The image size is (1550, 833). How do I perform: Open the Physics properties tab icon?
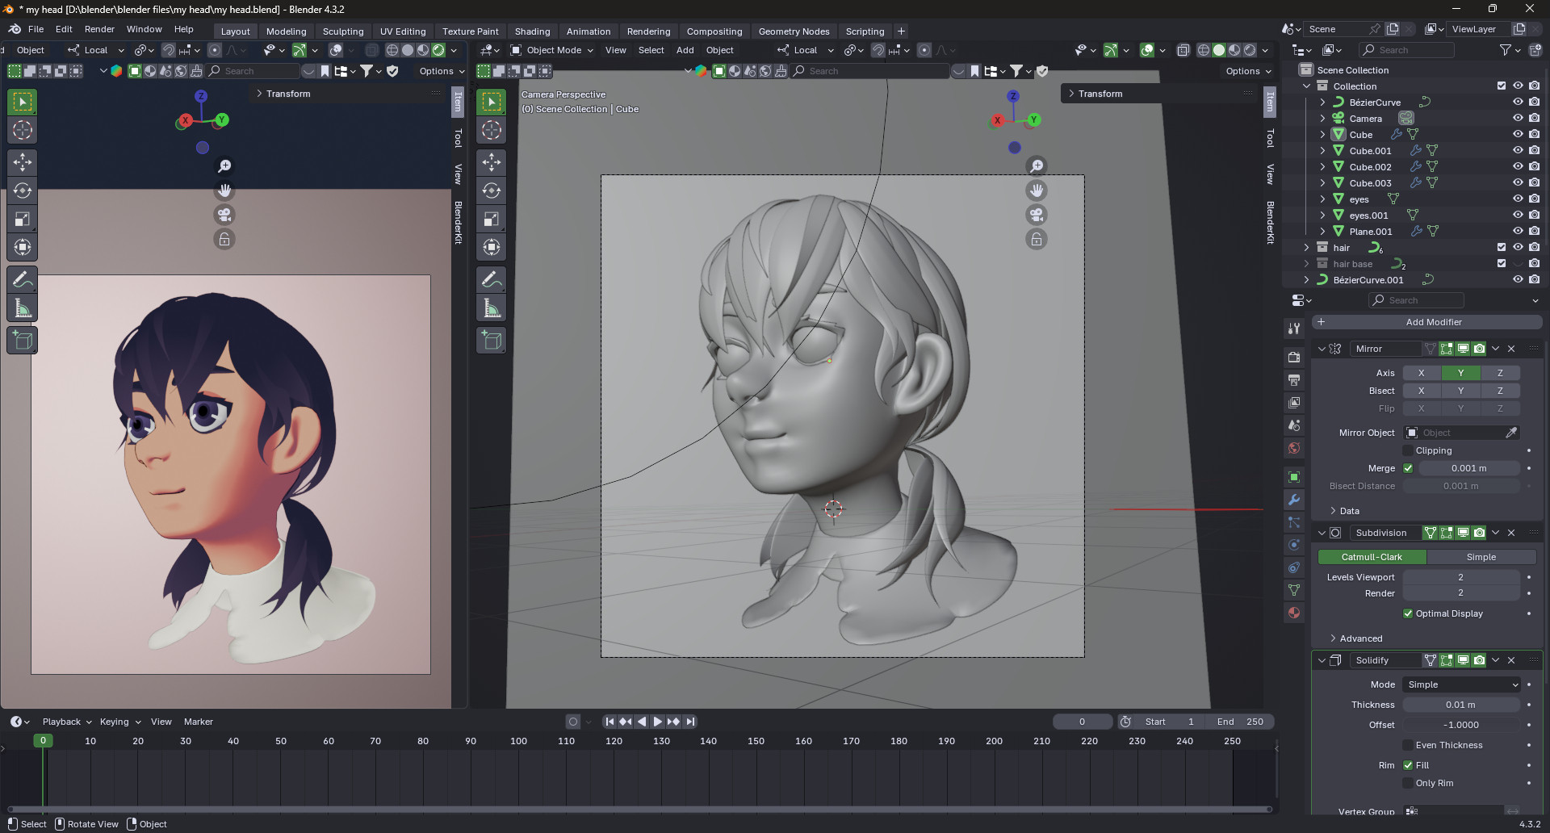(1294, 545)
